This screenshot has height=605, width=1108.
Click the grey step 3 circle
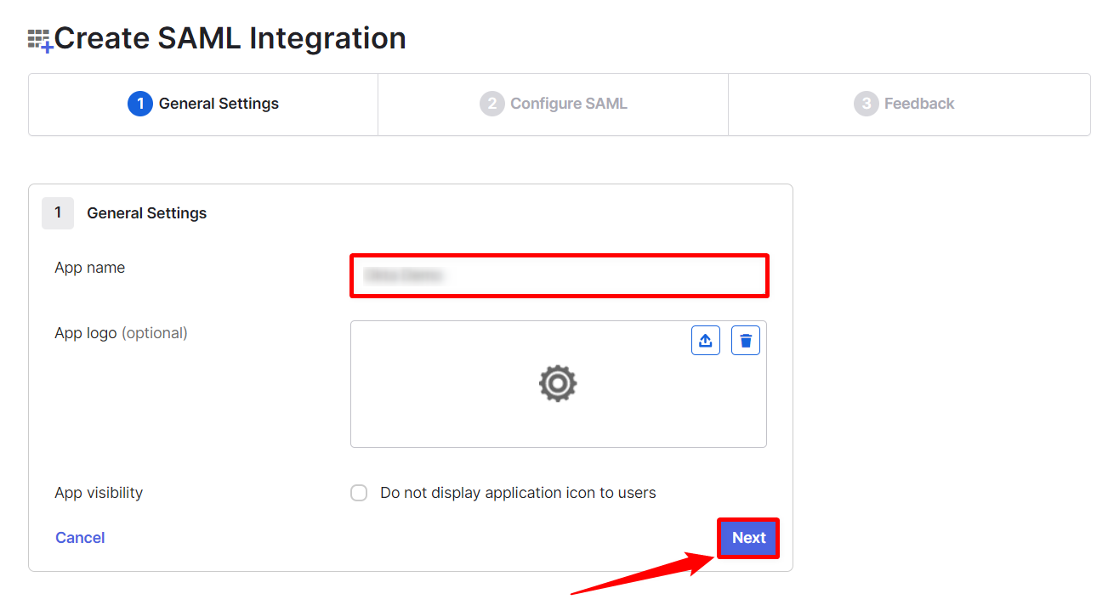click(866, 104)
